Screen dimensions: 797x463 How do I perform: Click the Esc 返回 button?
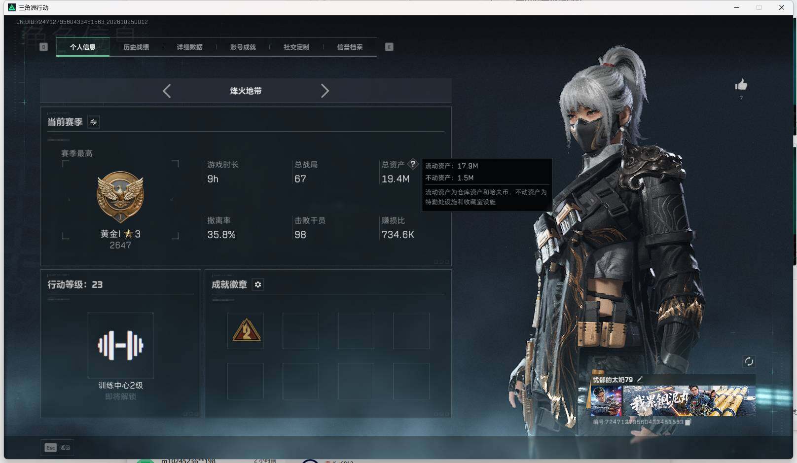pos(57,447)
